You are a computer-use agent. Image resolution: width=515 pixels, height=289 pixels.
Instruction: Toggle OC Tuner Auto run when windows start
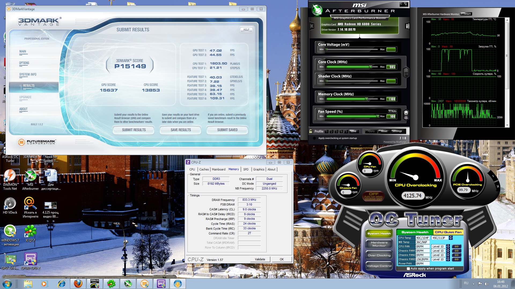pyautogui.click(x=373, y=196)
